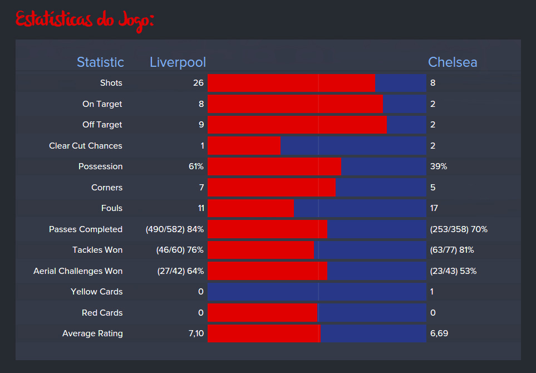The height and width of the screenshot is (373, 536).
Task: Click the Possession comparison bar
Action: point(316,166)
